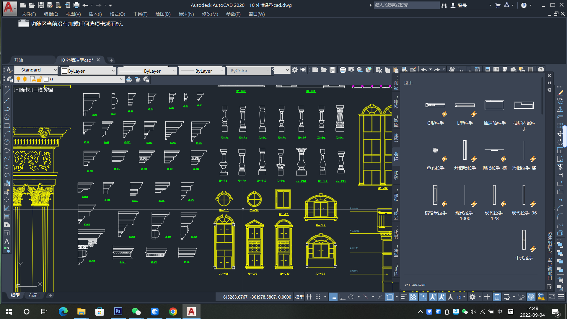
Task: Select the Erase tool in modify toolbar
Action: 560,93
